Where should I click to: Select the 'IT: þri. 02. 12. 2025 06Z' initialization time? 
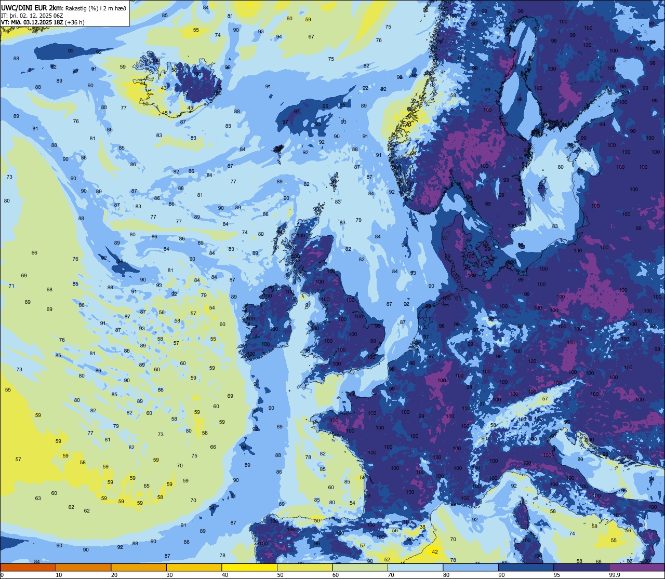(32, 16)
